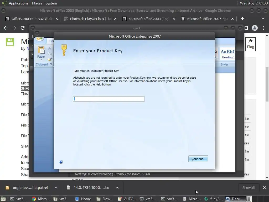Click the green floppy disk software icon
This screenshot has width=269, height=202.
10,42
